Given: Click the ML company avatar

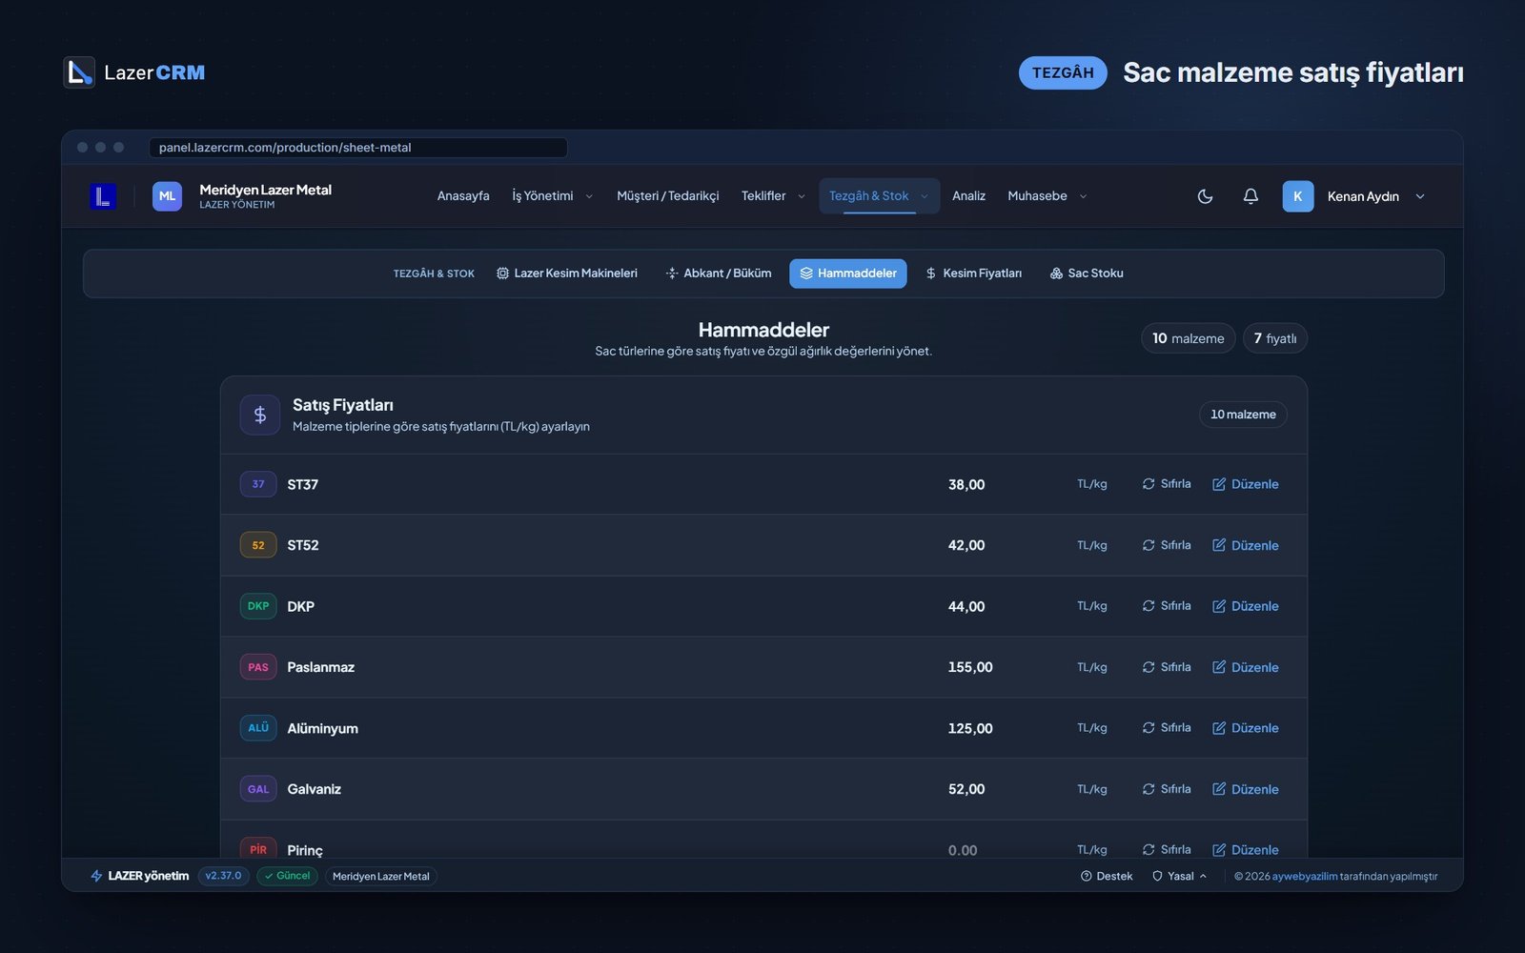Looking at the screenshot, I should (x=167, y=196).
